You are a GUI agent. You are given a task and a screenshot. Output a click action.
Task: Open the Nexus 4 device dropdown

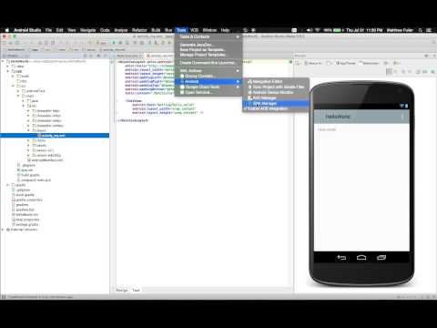pos(313,63)
